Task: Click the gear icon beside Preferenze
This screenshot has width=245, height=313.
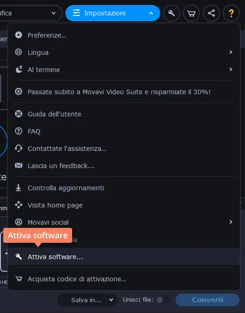Action: click(19, 35)
